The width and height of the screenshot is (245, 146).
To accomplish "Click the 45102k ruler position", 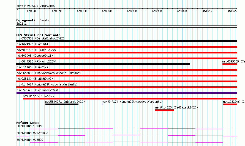I will coord(232,11).
